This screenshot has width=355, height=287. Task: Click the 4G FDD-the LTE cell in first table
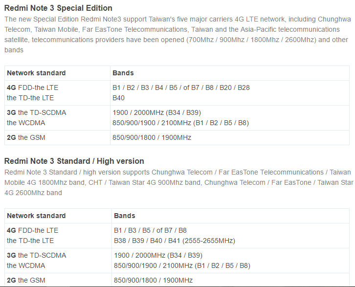point(32,88)
